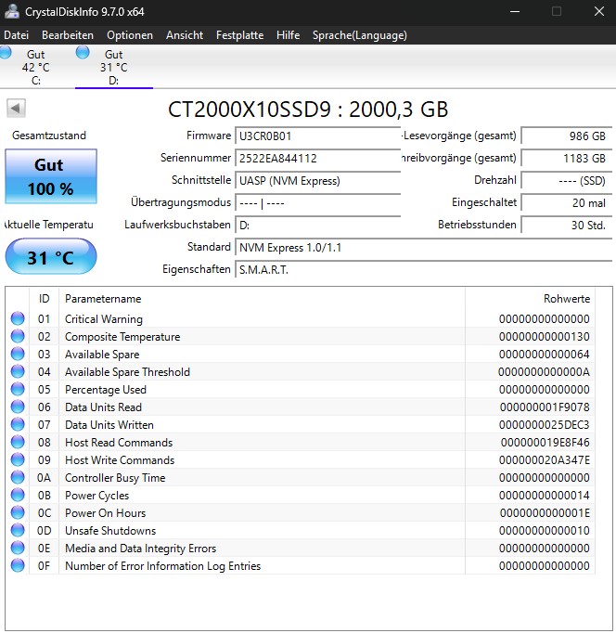Click the Rohwerte column header
The height and width of the screenshot is (633, 616).
point(566,299)
